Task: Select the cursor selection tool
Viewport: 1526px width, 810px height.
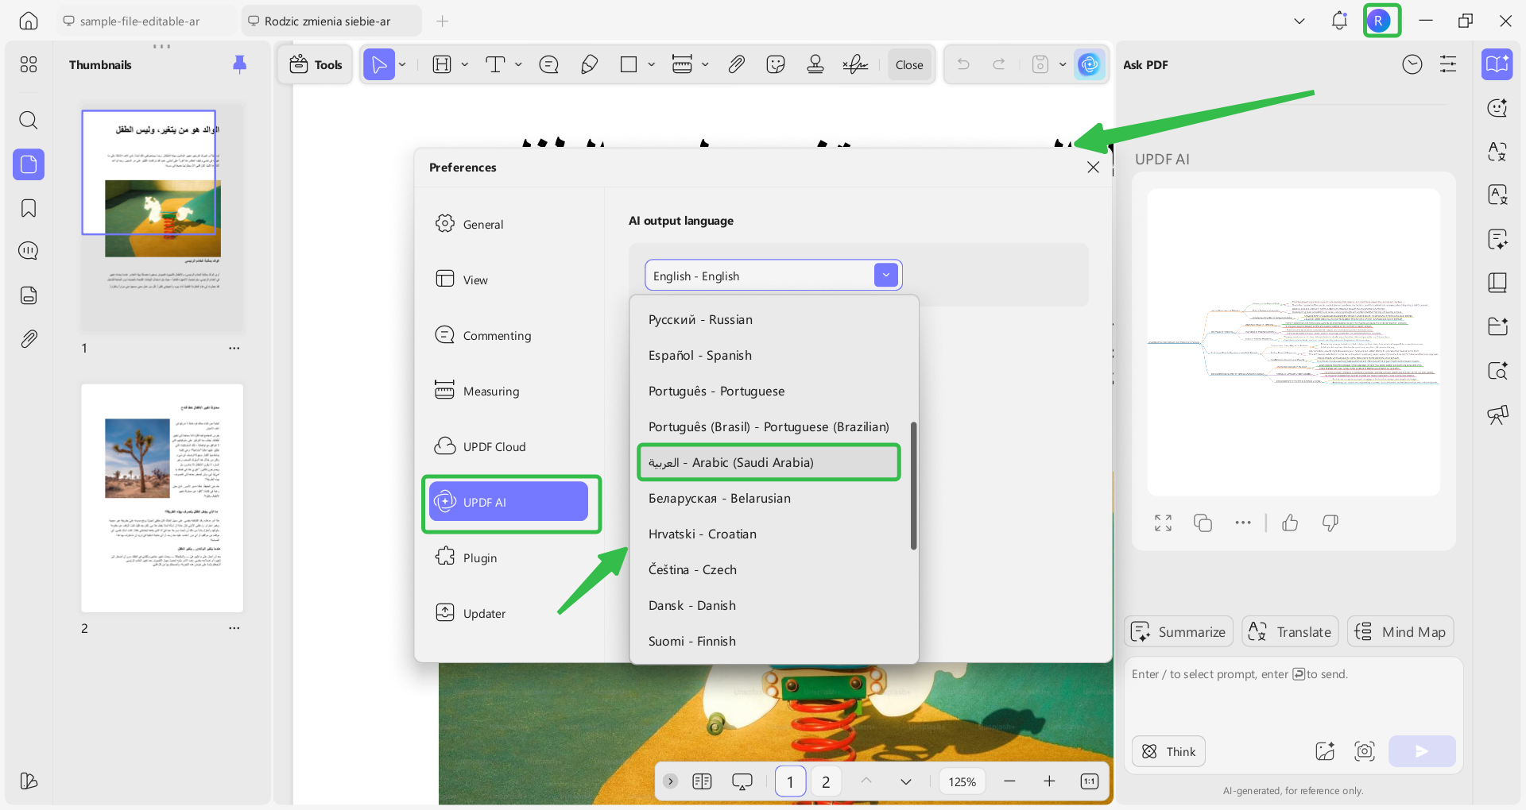Action: tap(379, 64)
